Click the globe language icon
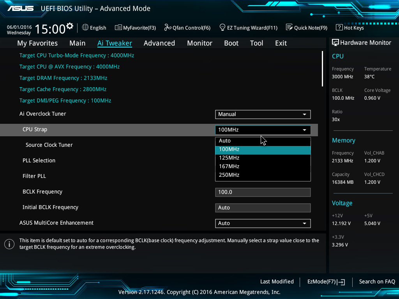Screen dimensions: 399x299 click(85, 28)
